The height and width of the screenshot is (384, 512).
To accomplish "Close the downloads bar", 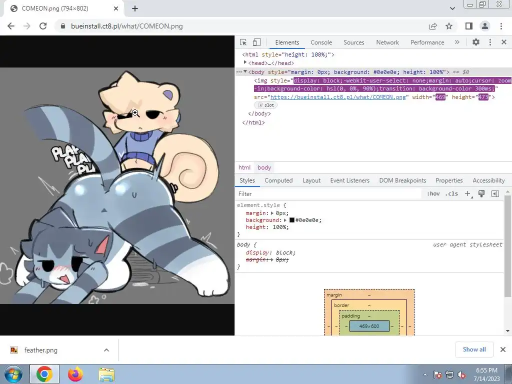I will click(x=503, y=349).
